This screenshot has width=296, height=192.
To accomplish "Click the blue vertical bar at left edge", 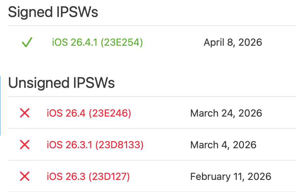I will click(x=0, y=104).
